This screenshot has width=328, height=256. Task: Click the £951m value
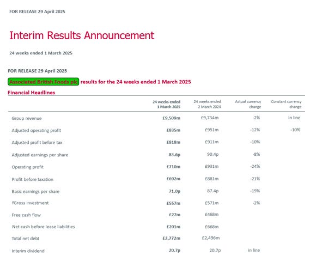click(212, 130)
